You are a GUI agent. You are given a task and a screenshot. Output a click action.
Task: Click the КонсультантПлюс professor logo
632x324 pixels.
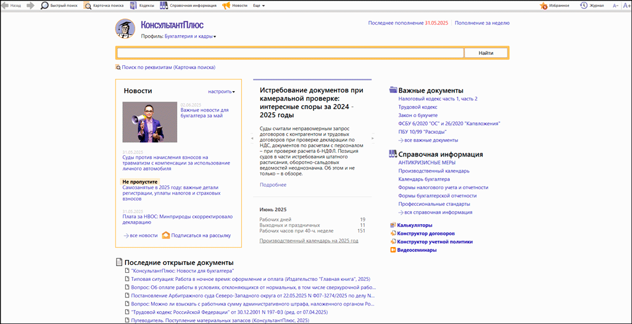(x=125, y=28)
